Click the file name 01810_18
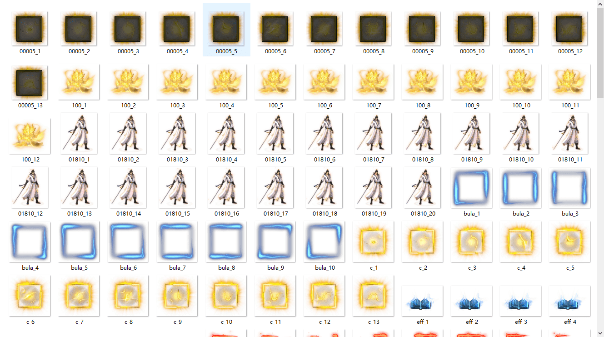 (324, 214)
